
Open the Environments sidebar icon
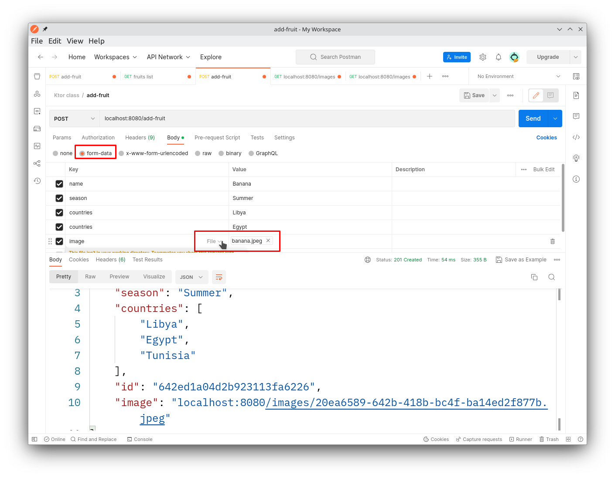(37, 111)
